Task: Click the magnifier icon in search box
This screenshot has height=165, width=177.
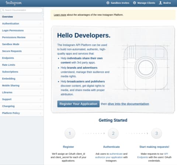Action: [3, 10]
